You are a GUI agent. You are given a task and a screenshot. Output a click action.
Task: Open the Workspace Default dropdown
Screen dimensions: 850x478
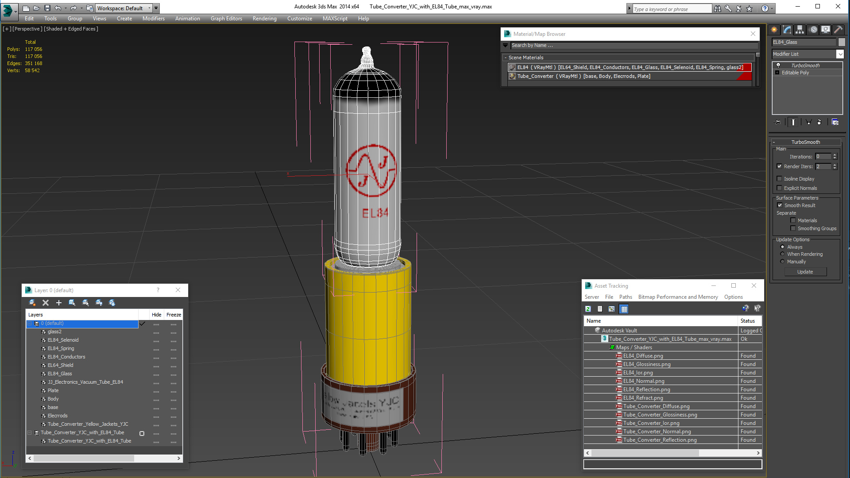coord(149,8)
